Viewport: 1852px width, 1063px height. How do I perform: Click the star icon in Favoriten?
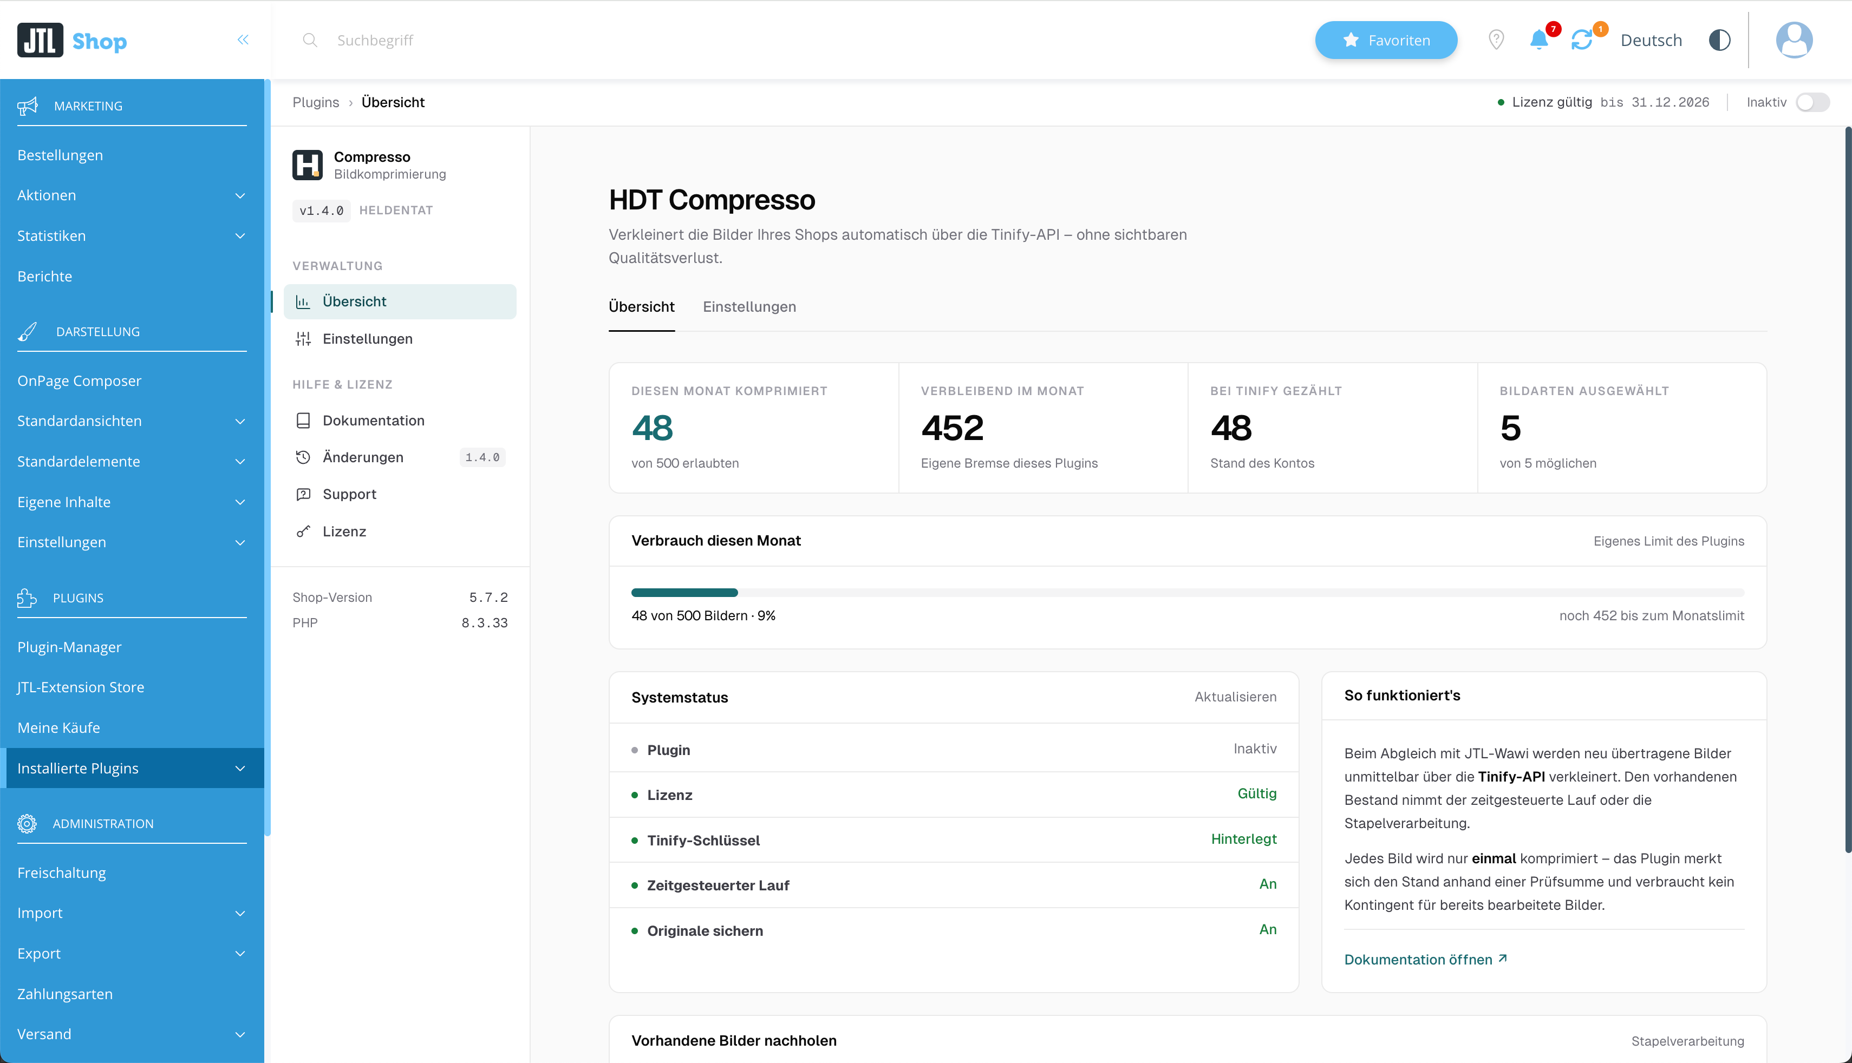(1351, 40)
